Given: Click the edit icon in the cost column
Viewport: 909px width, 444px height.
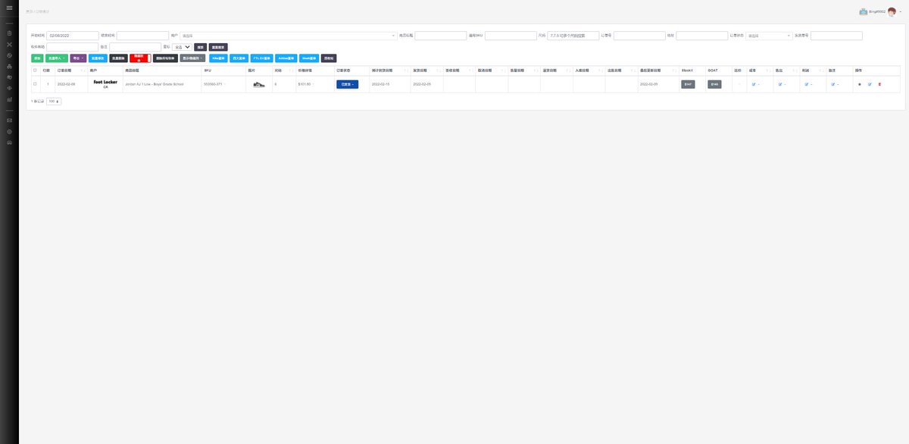Looking at the screenshot, I should click(x=754, y=84).
